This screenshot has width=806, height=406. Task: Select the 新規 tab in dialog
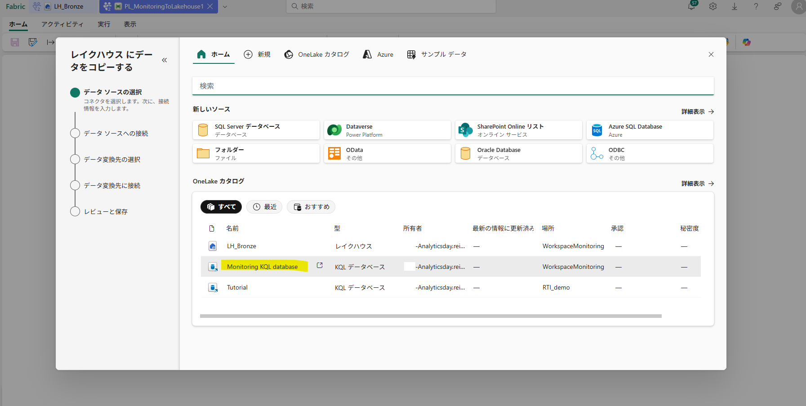pyautogui.click(x=257, y=54)
